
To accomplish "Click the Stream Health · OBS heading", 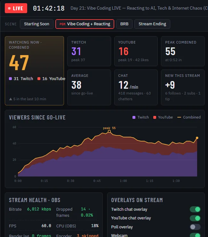I will (35, 200).
